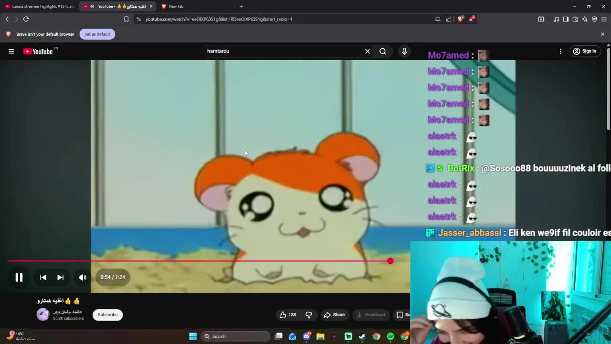Switch to tunisia streamer highlights tab
611x344 pixels.
click(39, 6)
